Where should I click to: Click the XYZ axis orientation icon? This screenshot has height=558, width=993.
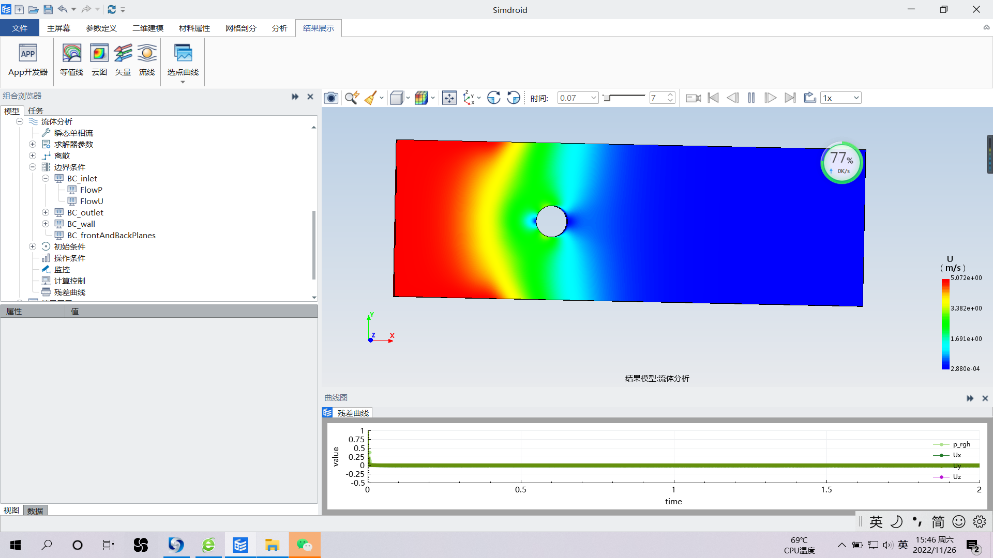coord(469,98)
